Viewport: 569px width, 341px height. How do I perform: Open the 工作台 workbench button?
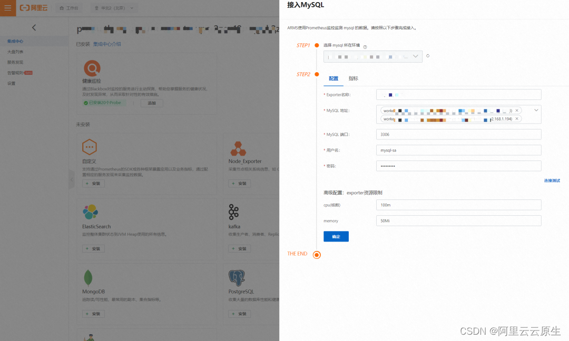(x=69, y=8)
